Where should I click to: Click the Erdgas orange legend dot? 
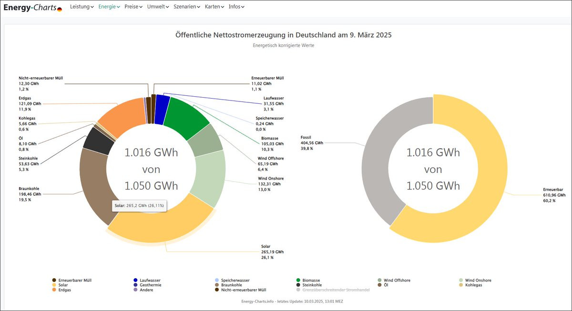(54, 290)
